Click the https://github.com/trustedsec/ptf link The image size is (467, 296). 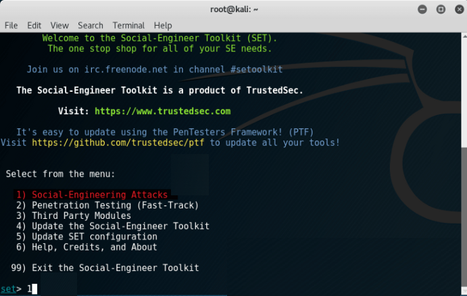(118, 143)
